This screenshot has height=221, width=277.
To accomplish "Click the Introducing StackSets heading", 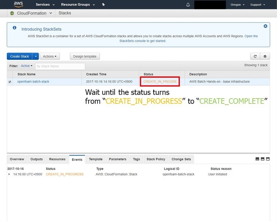I will 42,29.
